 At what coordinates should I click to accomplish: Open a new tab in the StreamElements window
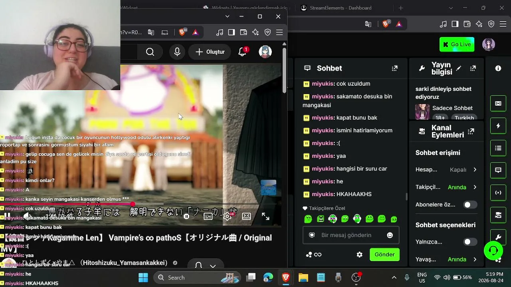click(401, 8)
